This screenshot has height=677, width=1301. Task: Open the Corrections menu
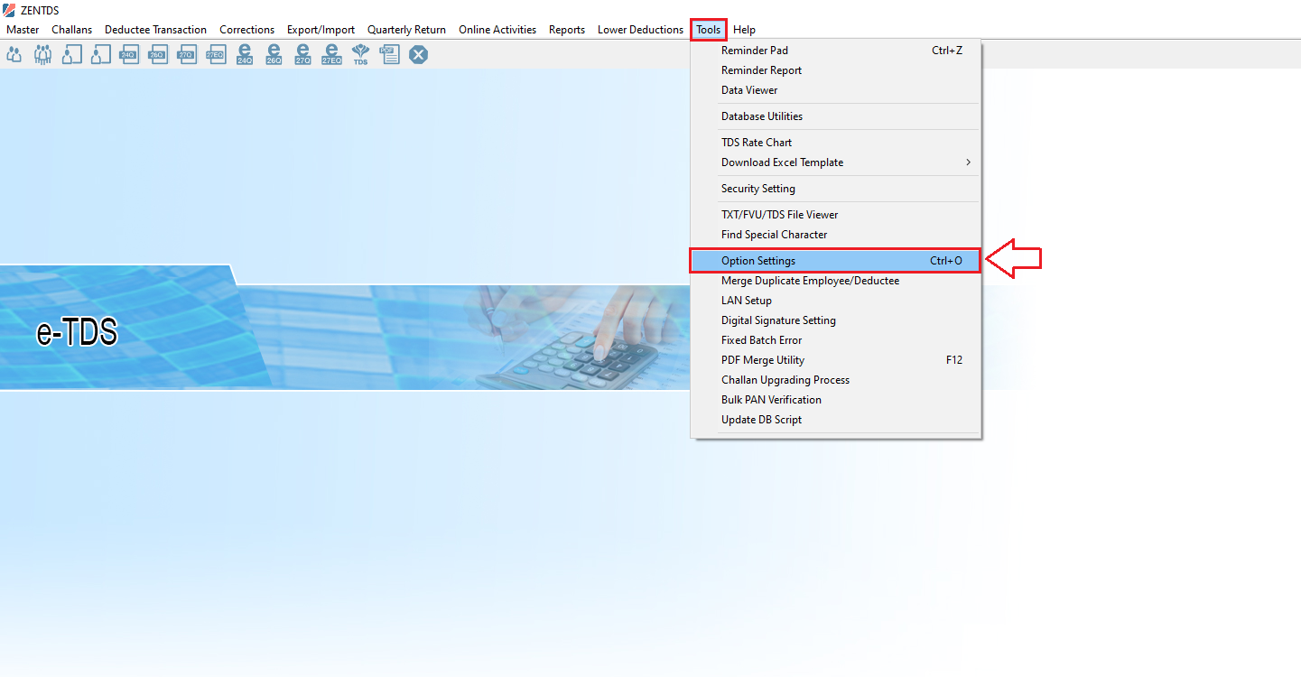[x=246, y=30]
